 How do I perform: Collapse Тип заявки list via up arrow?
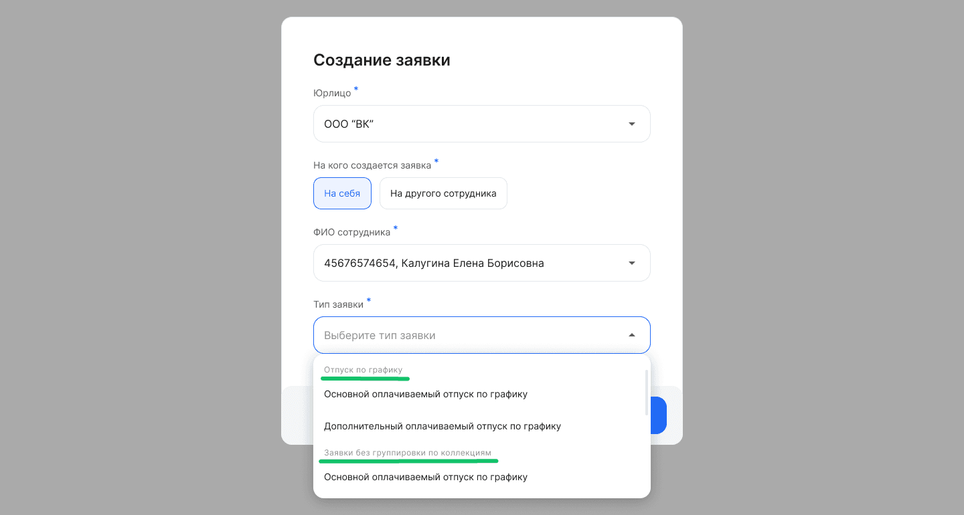pos(632,335)
